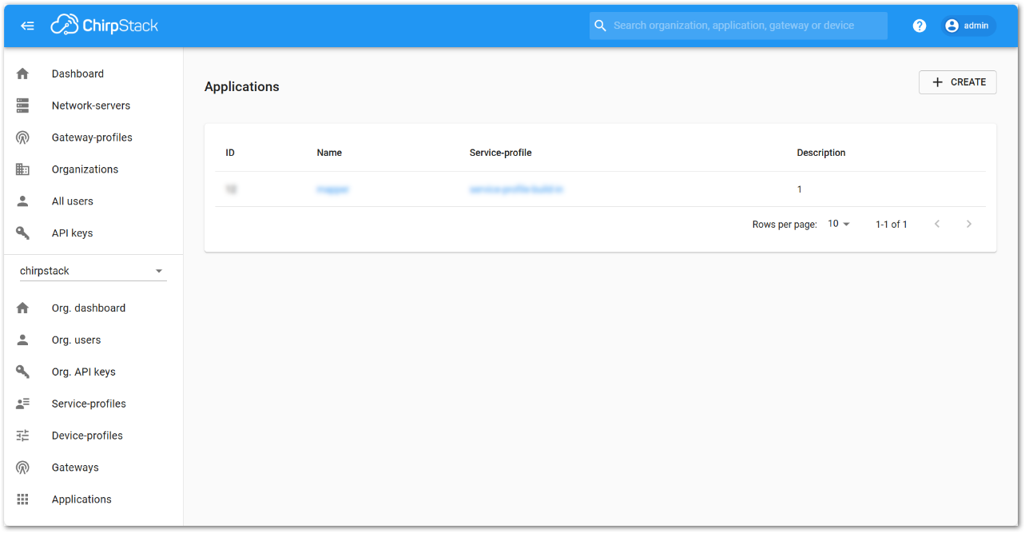The width and height of the screenshot is (1025, 533).
Task: Switch to the Applications section
Action: (81, 499)
